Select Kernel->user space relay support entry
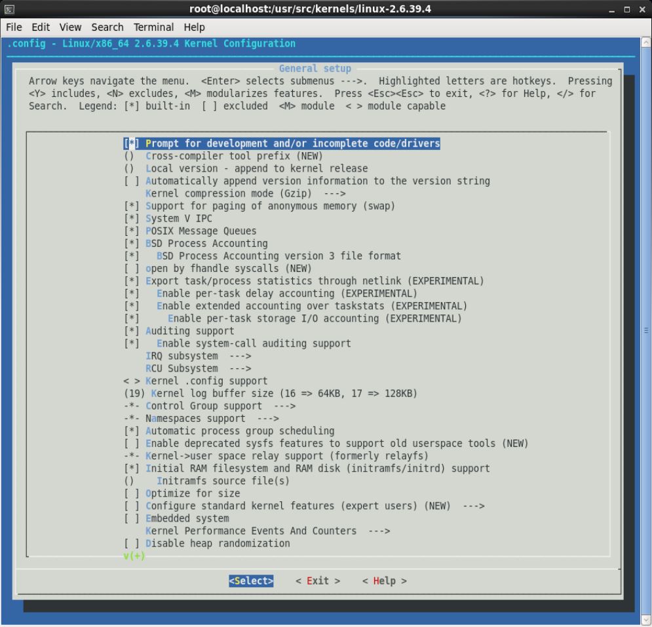The image size is (652, 627). [276, 456]
